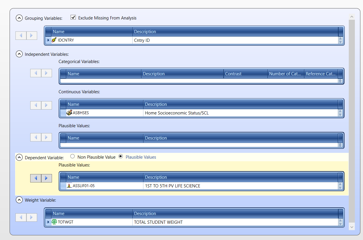Click Number of Categories column header
The height and width of the screenshot is (240, 363).
click(x=285, y=74)
